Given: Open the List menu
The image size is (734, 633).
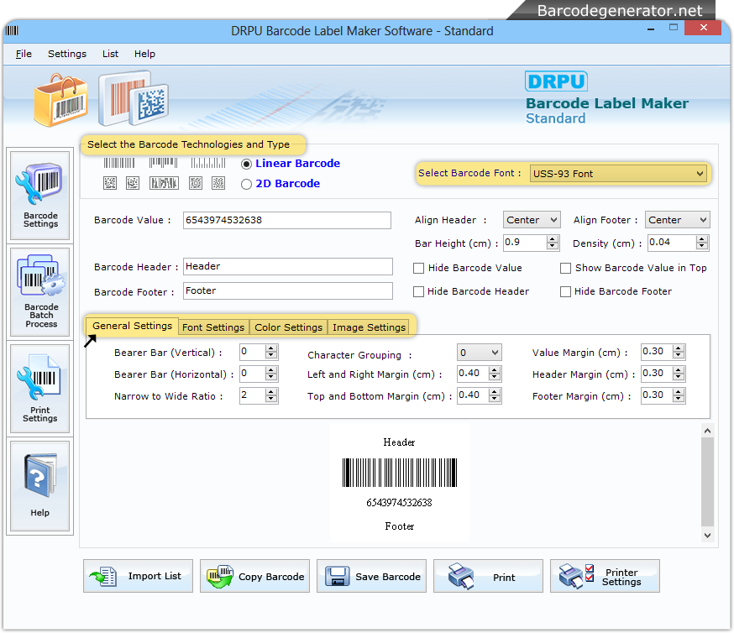Looking at the screenshot, I should [110, 54].
